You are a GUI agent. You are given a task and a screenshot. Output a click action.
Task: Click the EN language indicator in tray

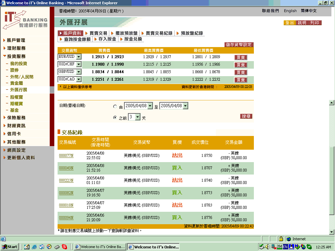pyautogui.click(x=286, y=247)
